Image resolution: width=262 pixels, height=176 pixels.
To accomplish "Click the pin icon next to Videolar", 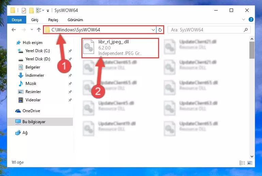I will 70,100.
